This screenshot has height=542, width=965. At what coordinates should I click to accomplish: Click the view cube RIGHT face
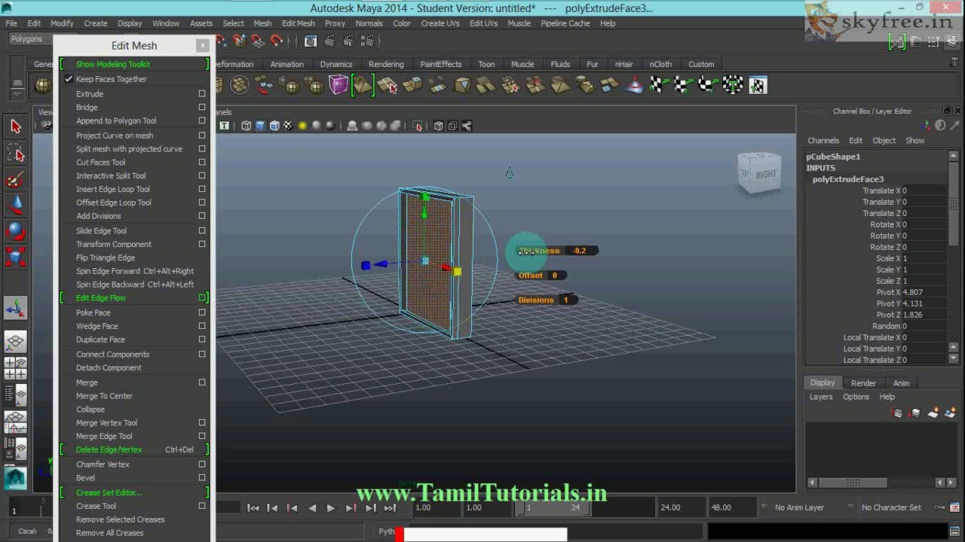765,175
